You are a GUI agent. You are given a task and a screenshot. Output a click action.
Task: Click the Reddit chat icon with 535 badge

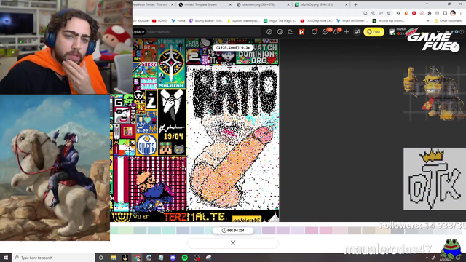tap(325, 32)
